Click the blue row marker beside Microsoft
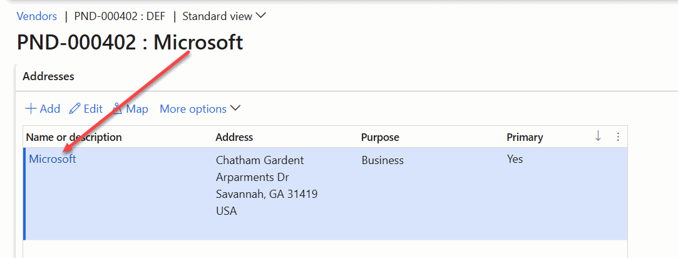Image resolution: width=678 pixels, height=258 pixels. (24, 194)
